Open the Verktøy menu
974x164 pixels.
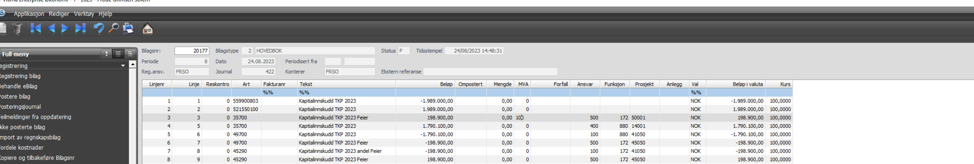coord(84,14)
